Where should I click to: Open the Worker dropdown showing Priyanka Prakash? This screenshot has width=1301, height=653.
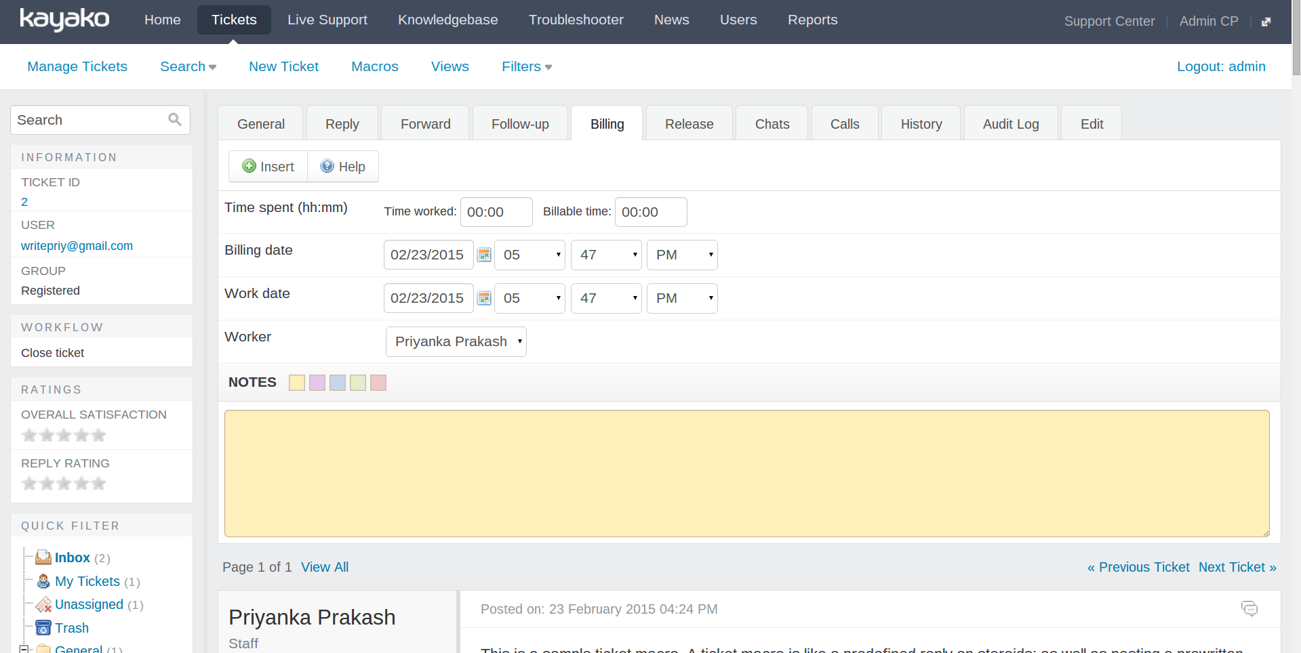click(456, 341)
